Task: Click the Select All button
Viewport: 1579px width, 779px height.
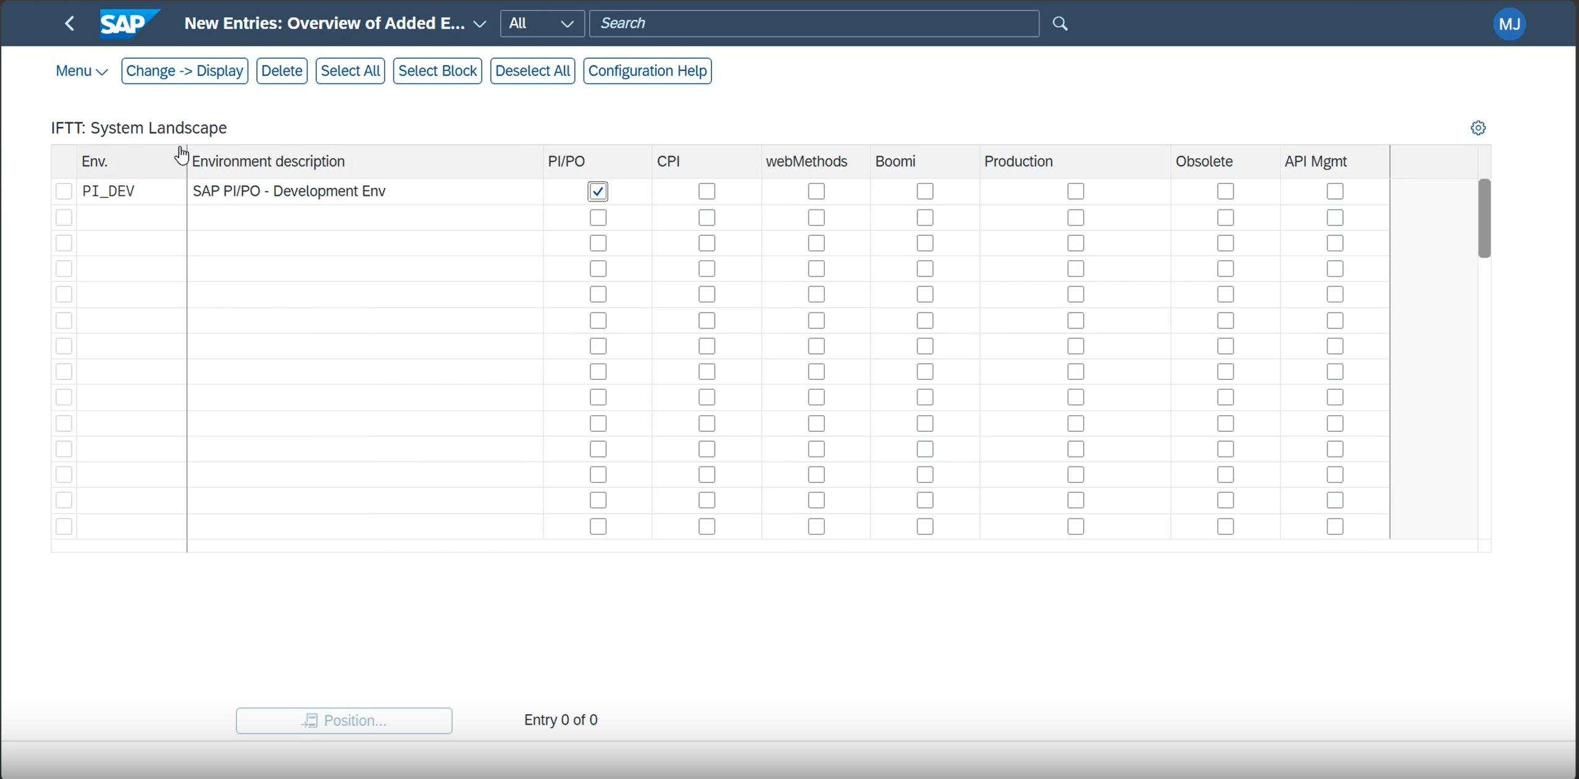Action: click(x=350, y=71)
